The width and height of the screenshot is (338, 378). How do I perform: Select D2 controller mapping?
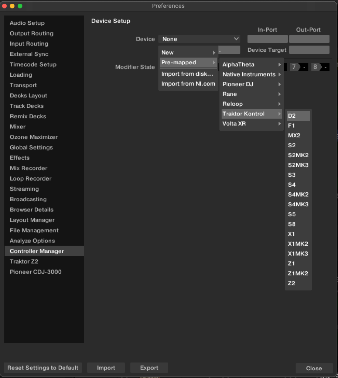(298, 116)
